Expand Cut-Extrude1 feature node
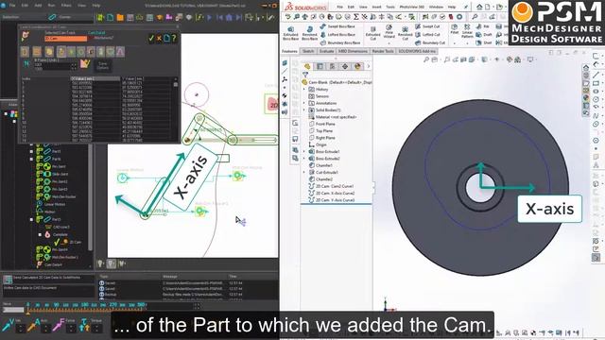The width and height of the screenshot is (605, 340). [x=304, y=172]
